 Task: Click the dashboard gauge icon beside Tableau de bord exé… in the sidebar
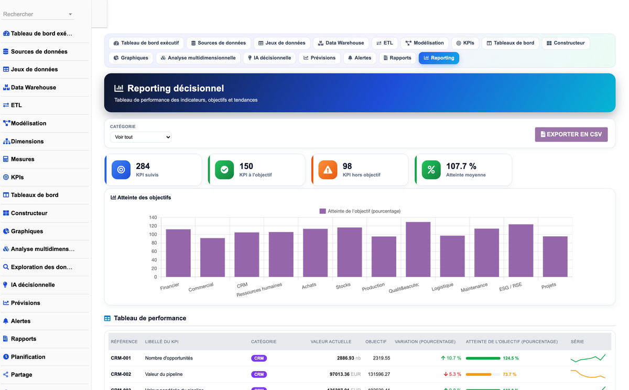(6, 34)
